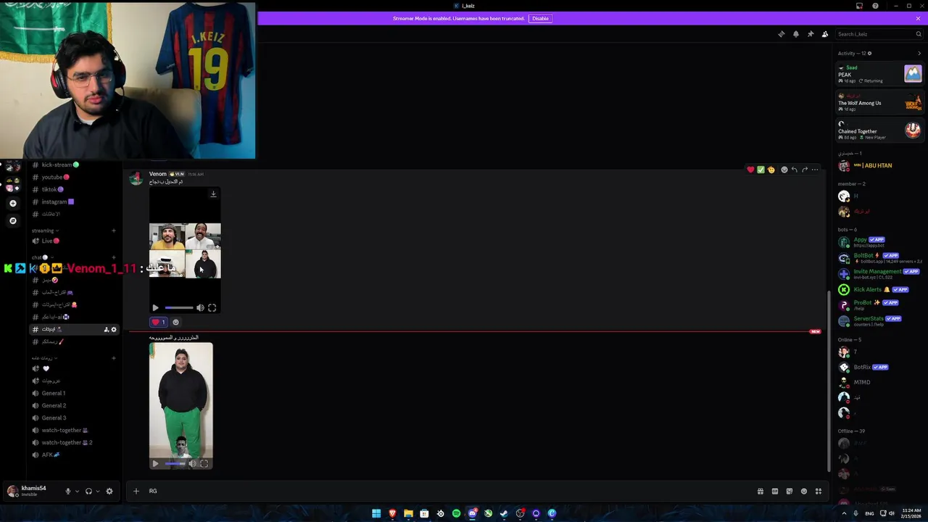Viewport: 928px width, 522px height.
Task: Open GIF picker in message box
Action: (774, 491)
